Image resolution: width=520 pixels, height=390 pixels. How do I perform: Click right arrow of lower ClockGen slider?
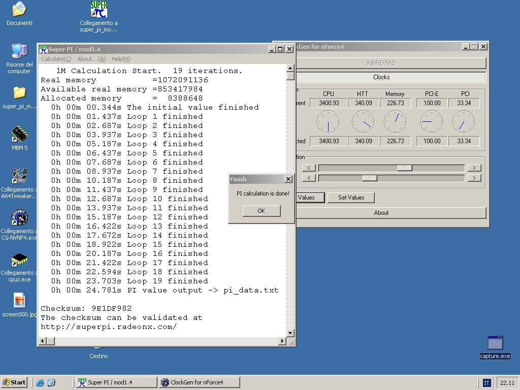click(474, 178)
